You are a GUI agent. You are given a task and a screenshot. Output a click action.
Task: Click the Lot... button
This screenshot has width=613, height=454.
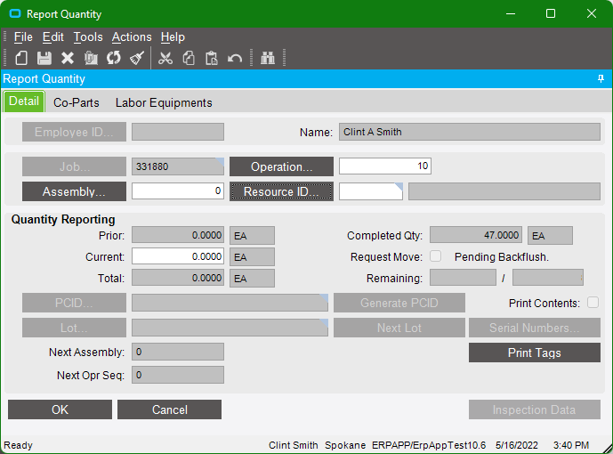click(x=74, y=328)
